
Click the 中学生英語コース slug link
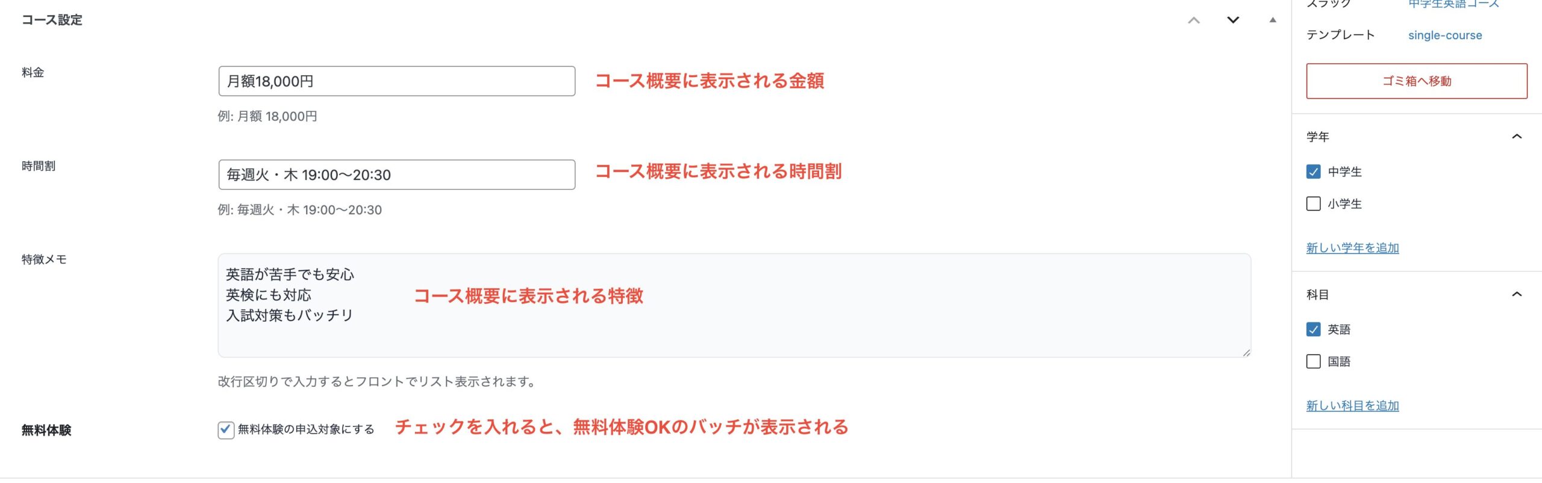1453,4
